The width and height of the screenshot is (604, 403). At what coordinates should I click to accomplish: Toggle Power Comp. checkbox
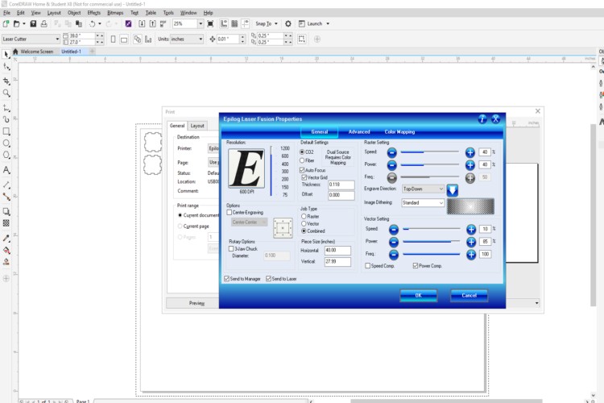[x=416, y=266]
